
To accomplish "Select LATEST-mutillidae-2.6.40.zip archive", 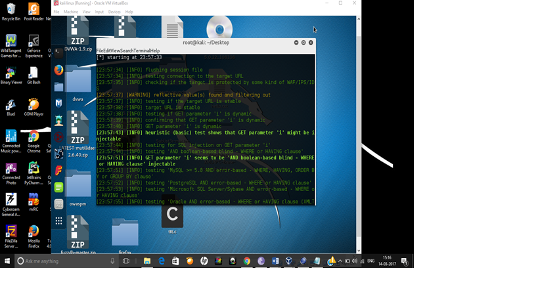I will tap(78, 134).
